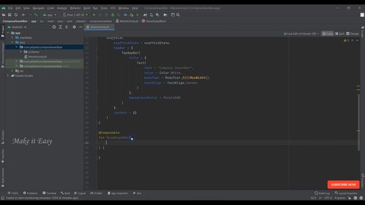Image resolution: width=365 pixels, height=205 pixels.
Task: Select the MainActivity.kt editor tab
Action: coord(99,27)
